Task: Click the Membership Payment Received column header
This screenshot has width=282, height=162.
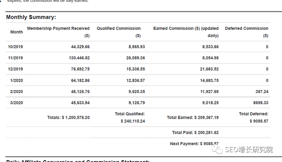Action: click(x=58, y=32)
